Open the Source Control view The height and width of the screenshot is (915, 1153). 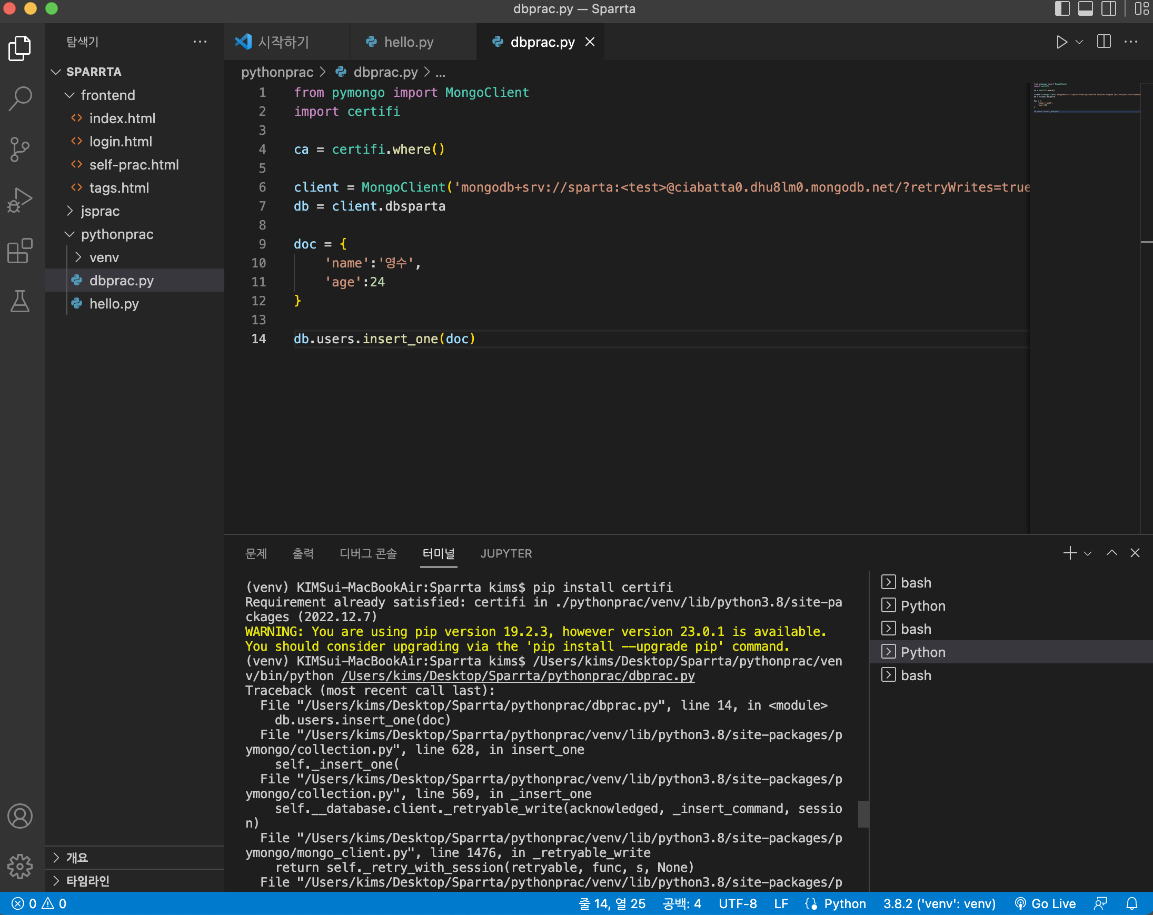tap(21, 149)
